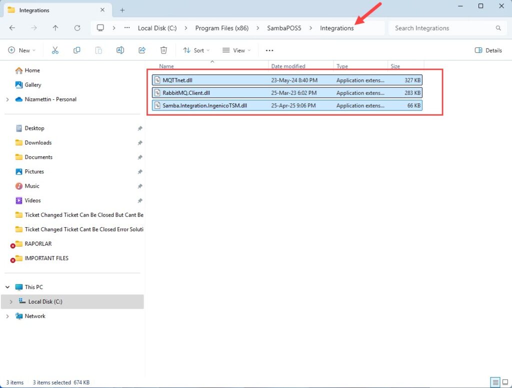Unpin Videos using its pin icon

click(x=140, y=201)
